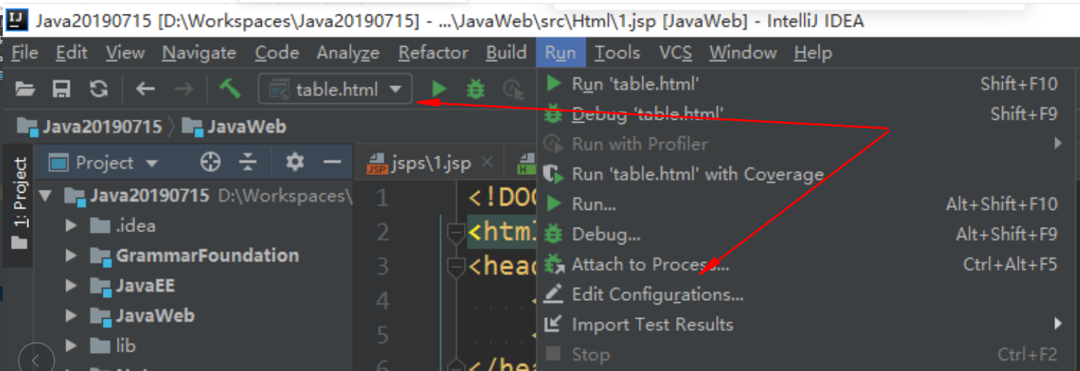1080x371 pixels.
Task: Click the green Run toolbar button
Action: pos(439,89)
